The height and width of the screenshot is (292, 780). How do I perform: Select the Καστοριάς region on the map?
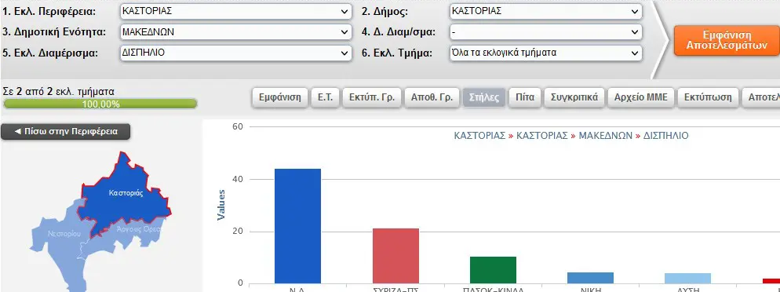(x=126, y=194)
